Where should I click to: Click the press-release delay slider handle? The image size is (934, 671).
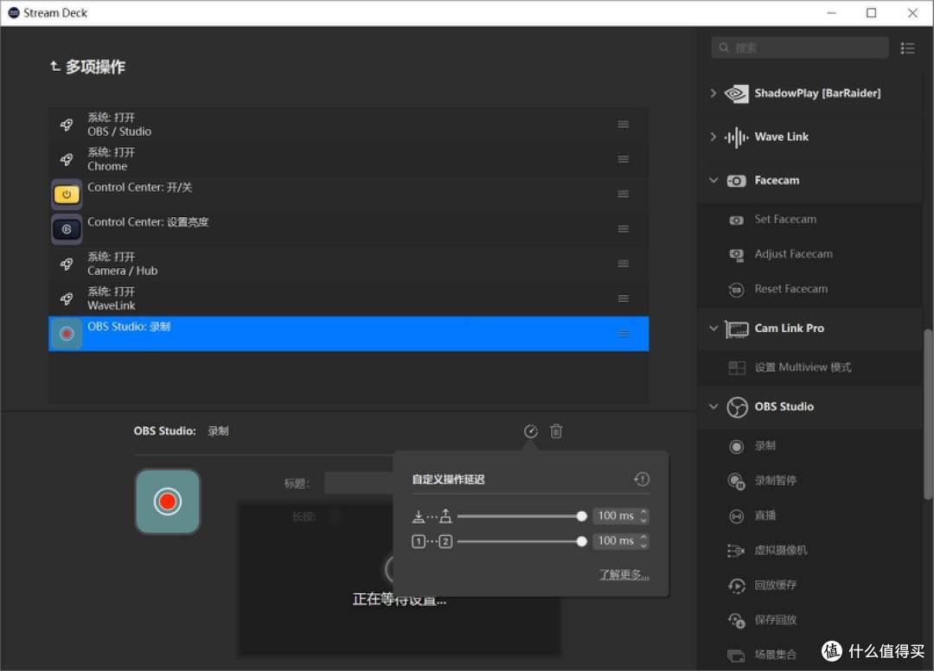coord(581,516)
